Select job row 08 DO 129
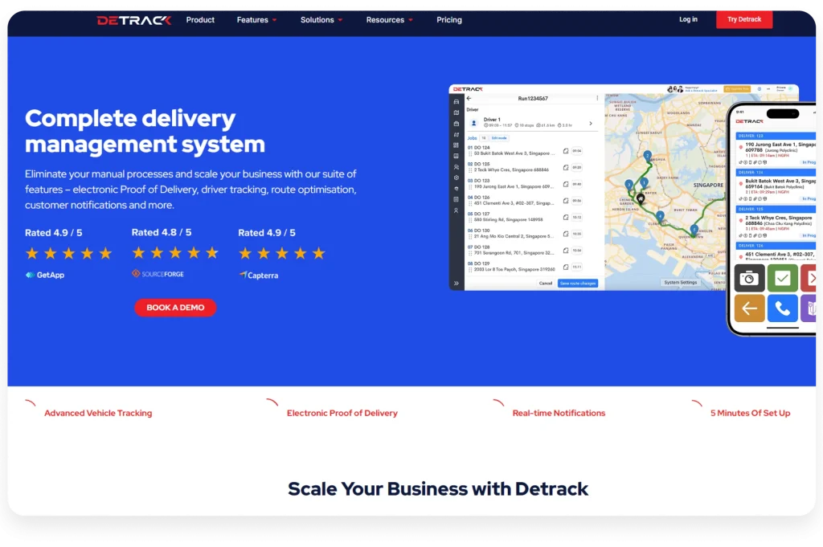 coord(526,267)
